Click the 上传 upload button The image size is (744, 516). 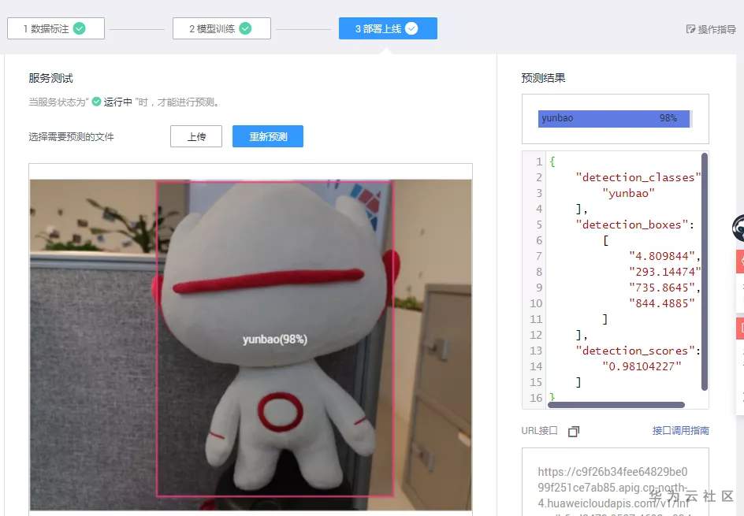coord(196,136)
